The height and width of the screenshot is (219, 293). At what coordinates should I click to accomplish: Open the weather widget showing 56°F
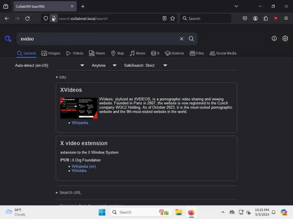(x=15, y=212)
